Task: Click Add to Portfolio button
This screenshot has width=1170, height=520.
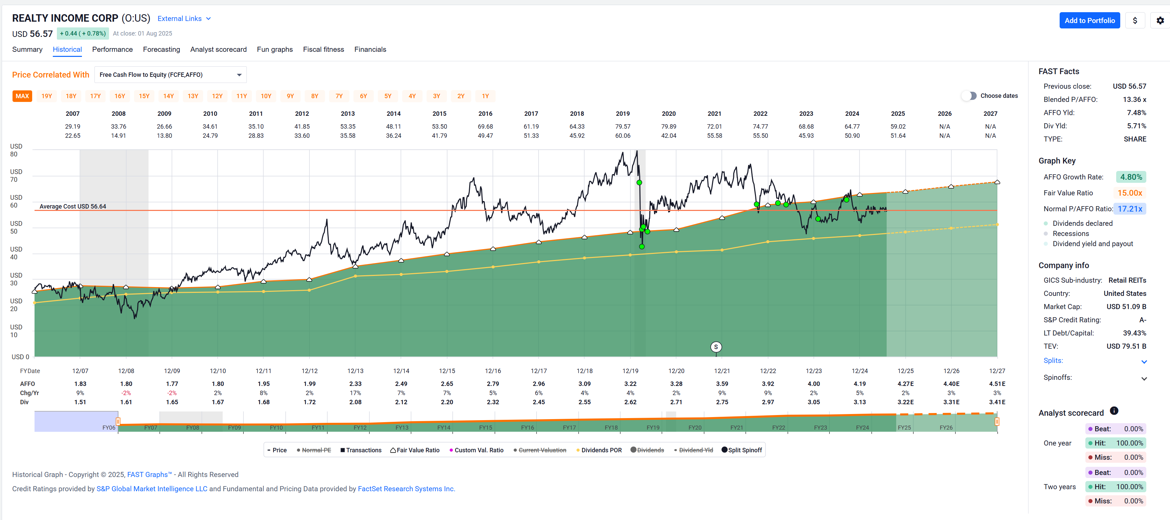Action: 1090,20
